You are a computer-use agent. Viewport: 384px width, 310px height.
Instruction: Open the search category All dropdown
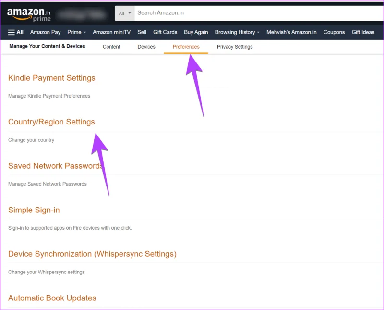pyautogui.click(x=125, y=13)
